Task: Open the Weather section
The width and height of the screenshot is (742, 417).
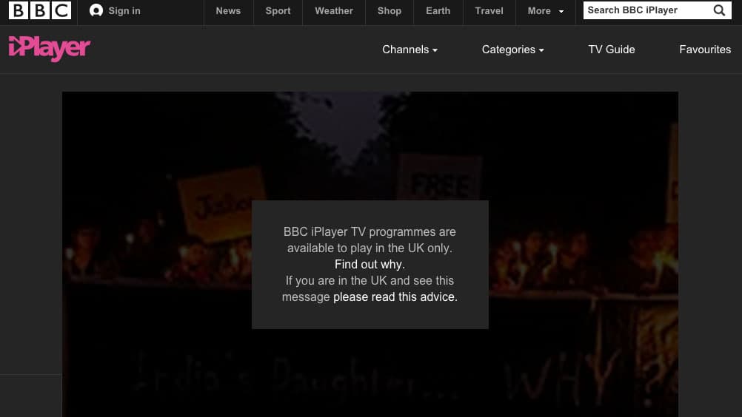Action: [x=334, y=10]
